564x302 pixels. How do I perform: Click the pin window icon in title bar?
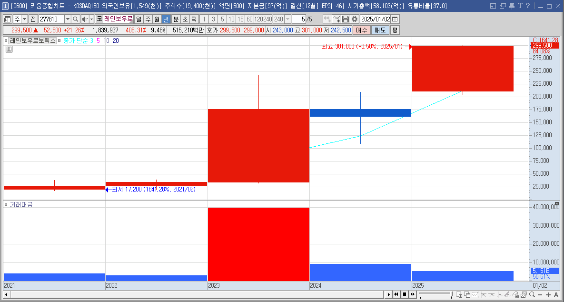click(x=512, y=6)
